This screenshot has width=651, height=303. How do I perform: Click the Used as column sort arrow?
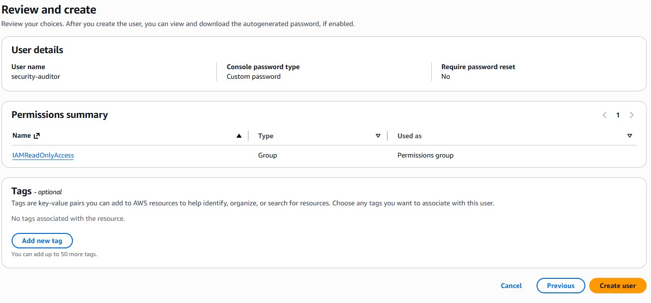(x=629, y=136)
